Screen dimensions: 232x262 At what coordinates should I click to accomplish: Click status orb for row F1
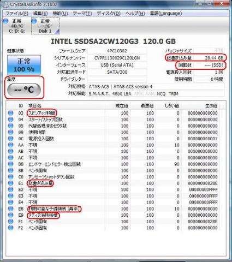(x=11, y=222)
